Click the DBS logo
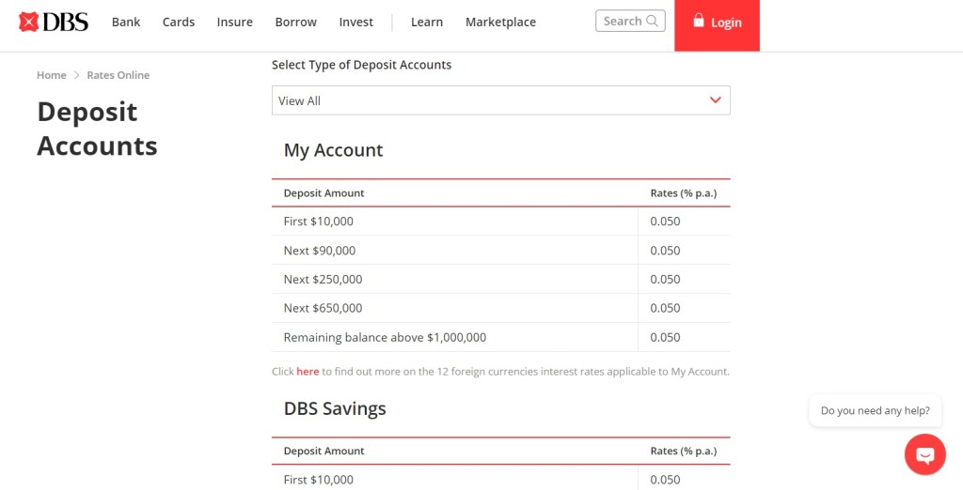Viewport: 963px width, 490px height. click(54, 22)
